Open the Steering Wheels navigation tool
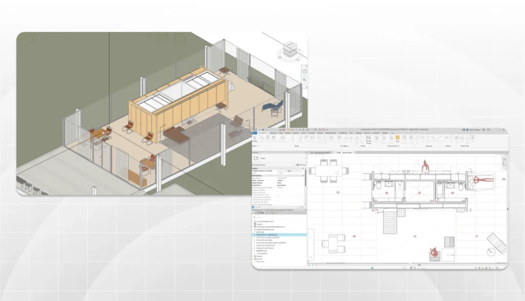The image size is (525, 301). pos(304,72)
